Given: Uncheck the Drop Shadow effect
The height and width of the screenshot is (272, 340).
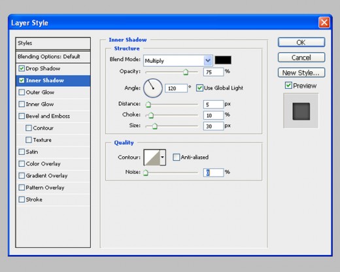Looking at the screenshot, I should coord(22,69).
